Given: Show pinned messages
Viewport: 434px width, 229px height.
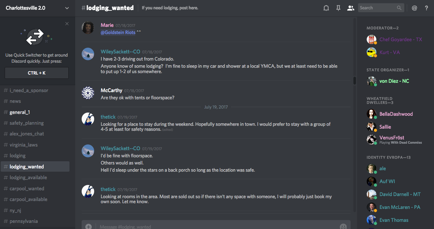Looking at the screenshot, I should tap(338, 8).
